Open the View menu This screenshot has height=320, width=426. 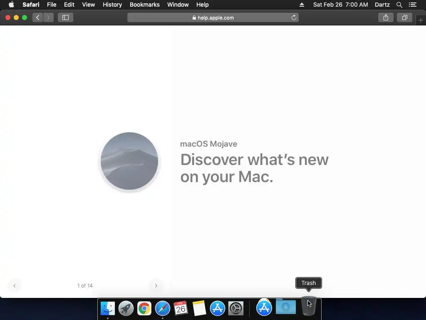pyautogui.click(x=88, y=5)
